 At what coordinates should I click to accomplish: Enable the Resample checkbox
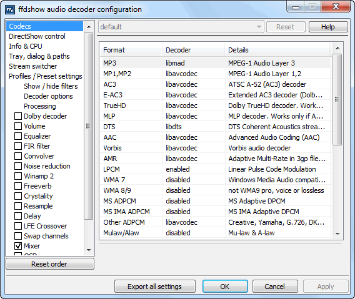coord(18,206)
